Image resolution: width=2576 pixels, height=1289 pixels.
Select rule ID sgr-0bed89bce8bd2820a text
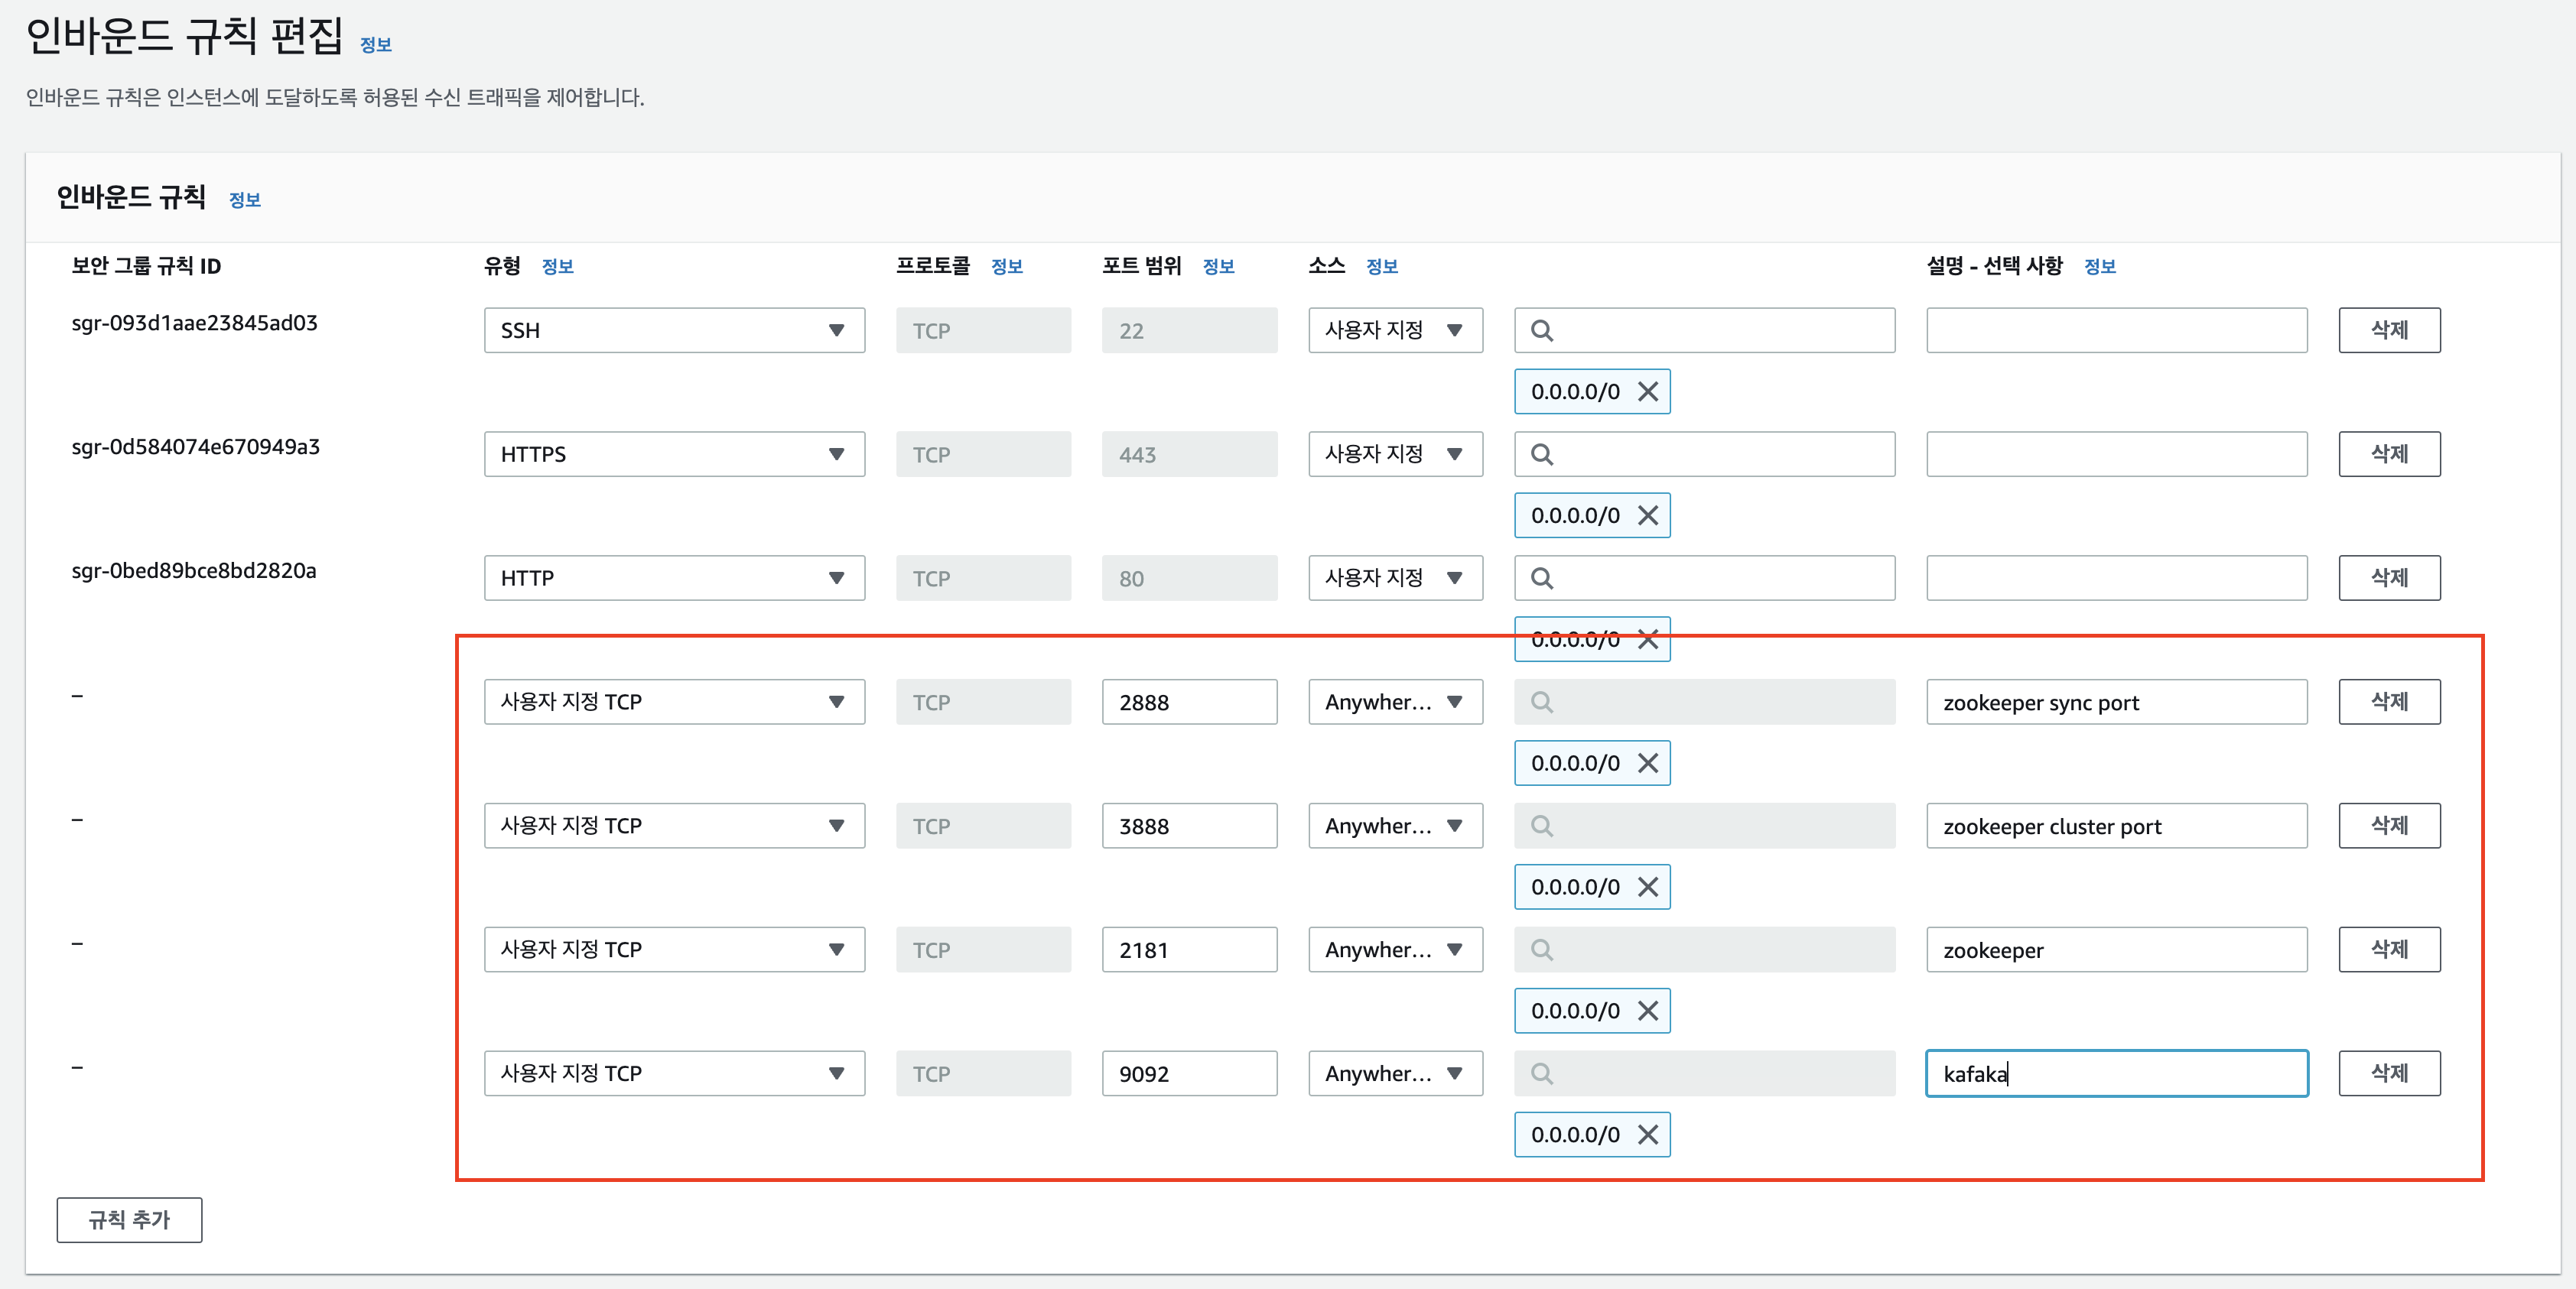(x=194, y=572)
